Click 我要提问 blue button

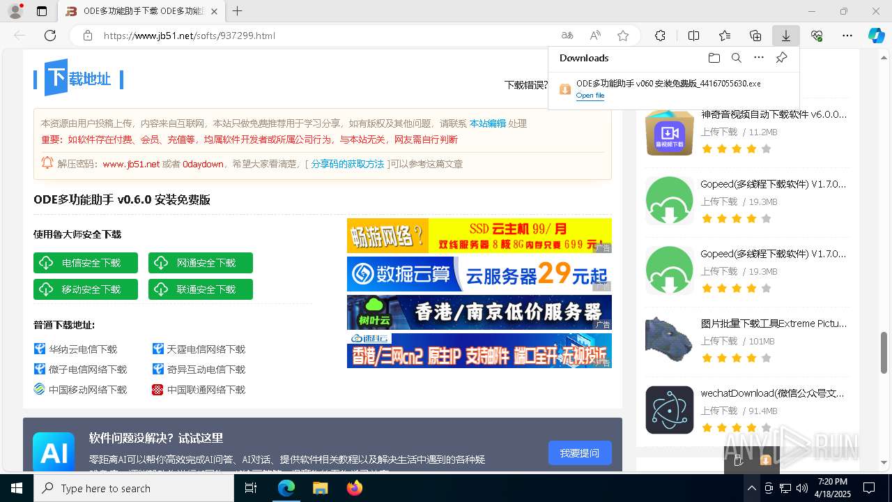point(580,453)
